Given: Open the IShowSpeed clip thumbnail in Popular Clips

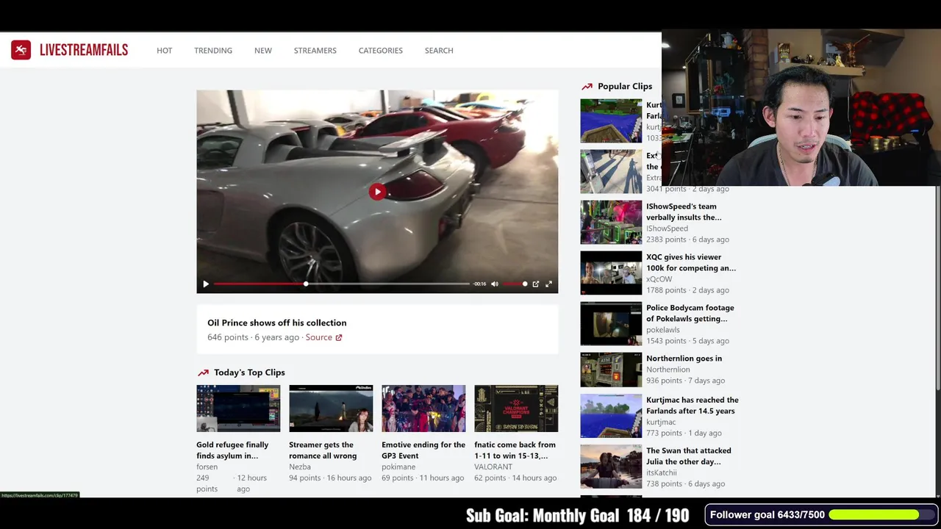Looking at the screenshot, I should coord(611,222).
